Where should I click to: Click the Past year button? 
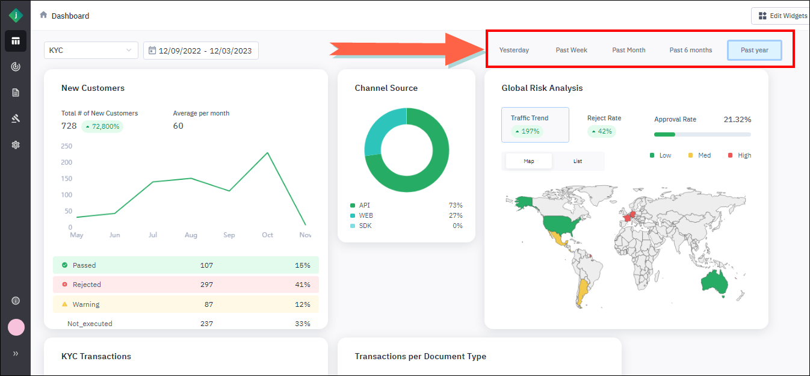pyautogui.click(x=754, y=51)
